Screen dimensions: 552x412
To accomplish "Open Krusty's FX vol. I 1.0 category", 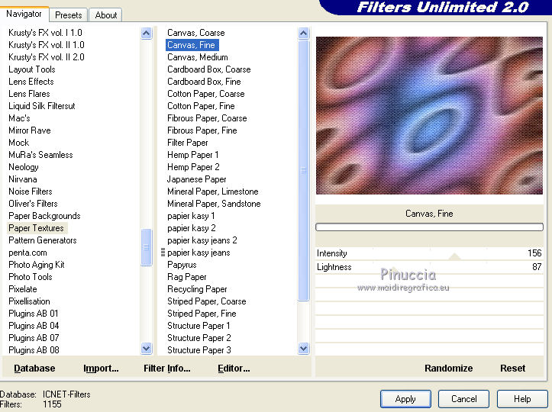I will (45, 33).
